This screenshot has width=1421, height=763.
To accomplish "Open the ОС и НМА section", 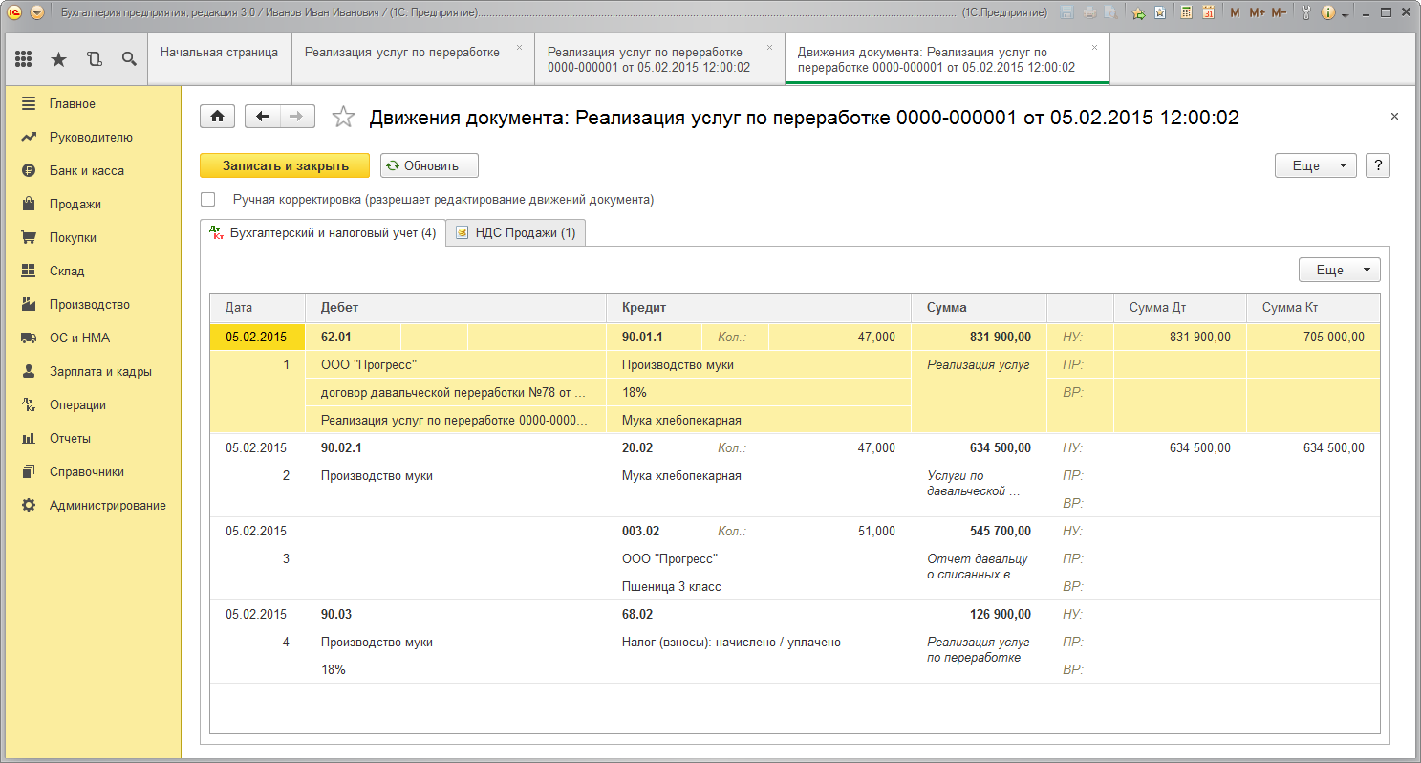I will pos(91,338).
